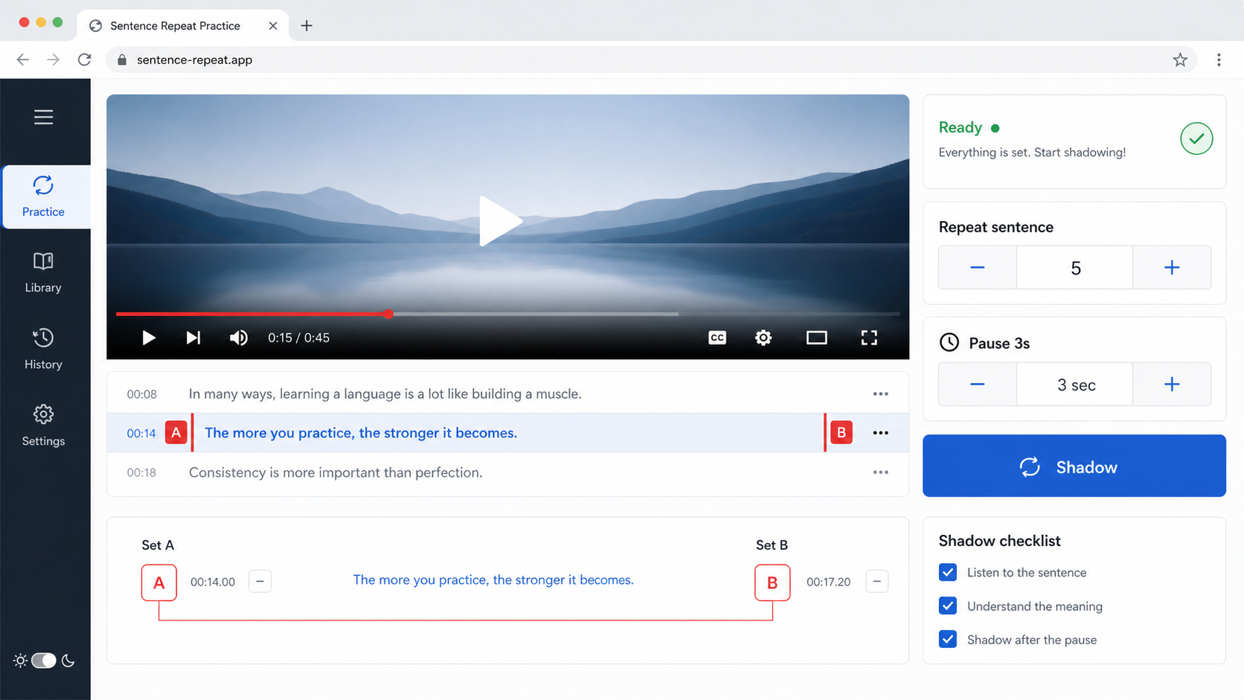1244x700 pixels.
Task: Select the Sentence Repeat Practice tab
Action: 182,25
